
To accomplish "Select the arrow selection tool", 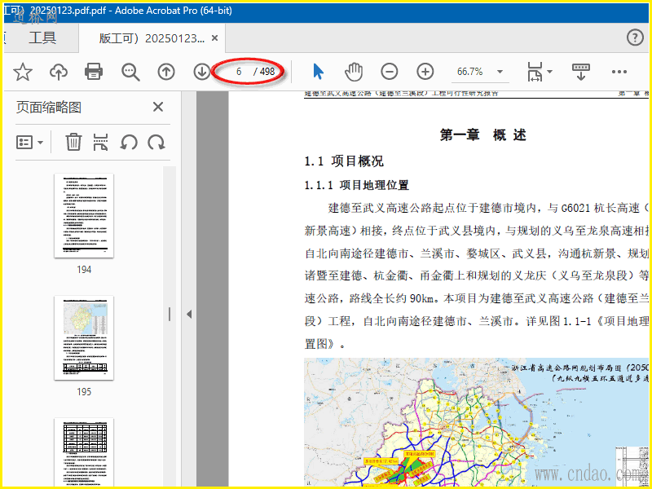I will pos(318,72).
